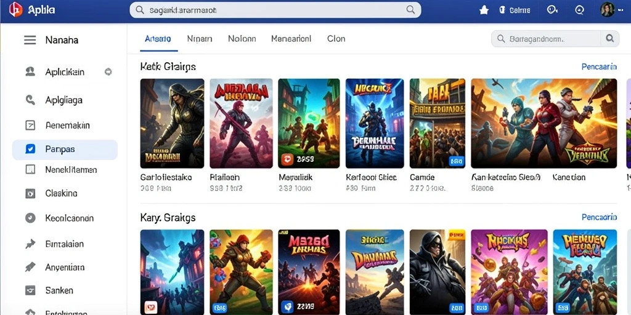Open the wide Kan katecino featured banner
The image size is (631, 315).
543,123
